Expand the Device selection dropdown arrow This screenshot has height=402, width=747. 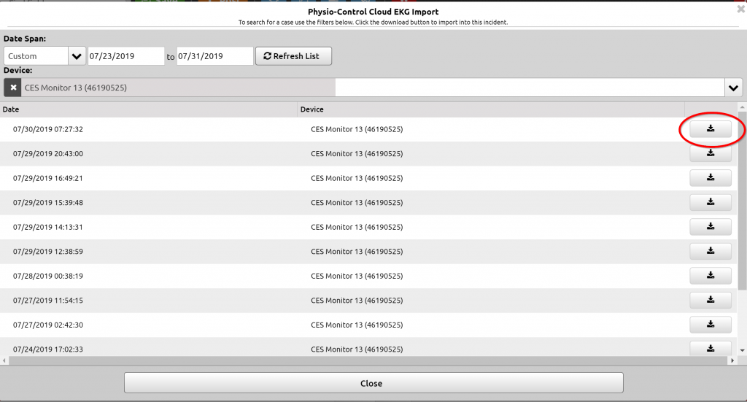733,88
